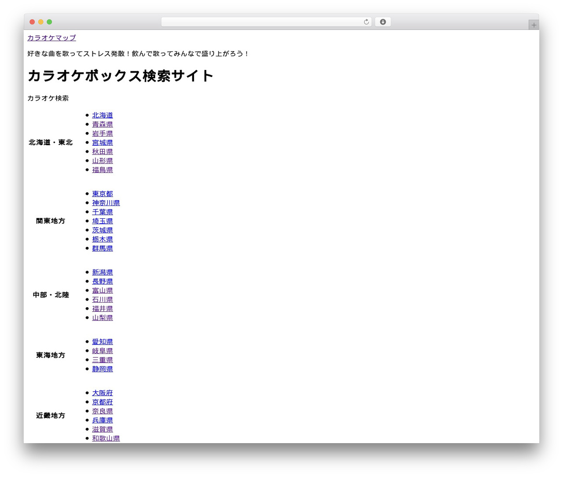Open the カラオケマップ link
Screen dimensions: 563x477
tap(51, 38)
